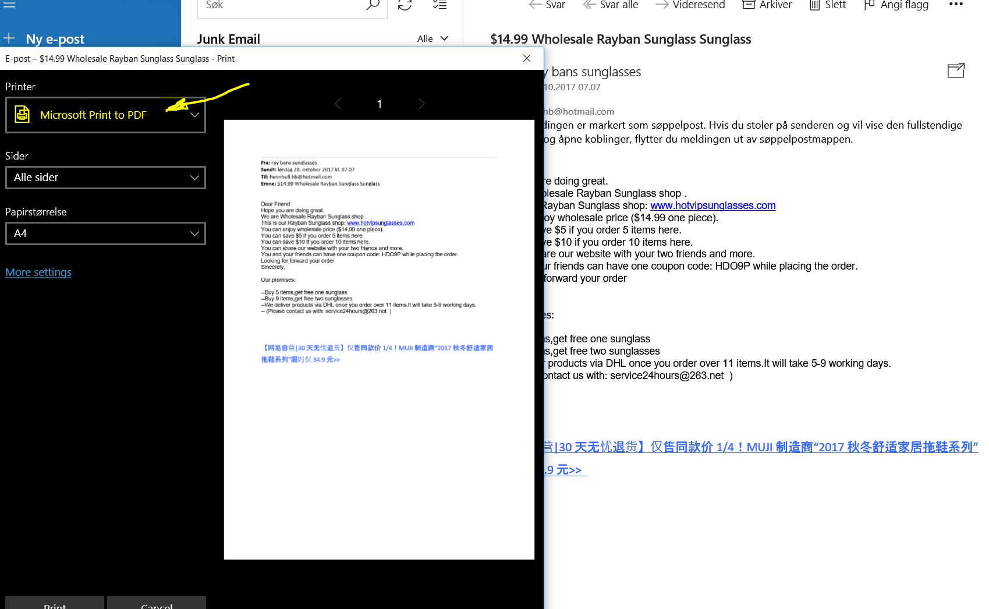Image resolution: width=989 pixels, height=609 pixels.
Task: Click the Junk Email folder heading
Action: (228, 39)
